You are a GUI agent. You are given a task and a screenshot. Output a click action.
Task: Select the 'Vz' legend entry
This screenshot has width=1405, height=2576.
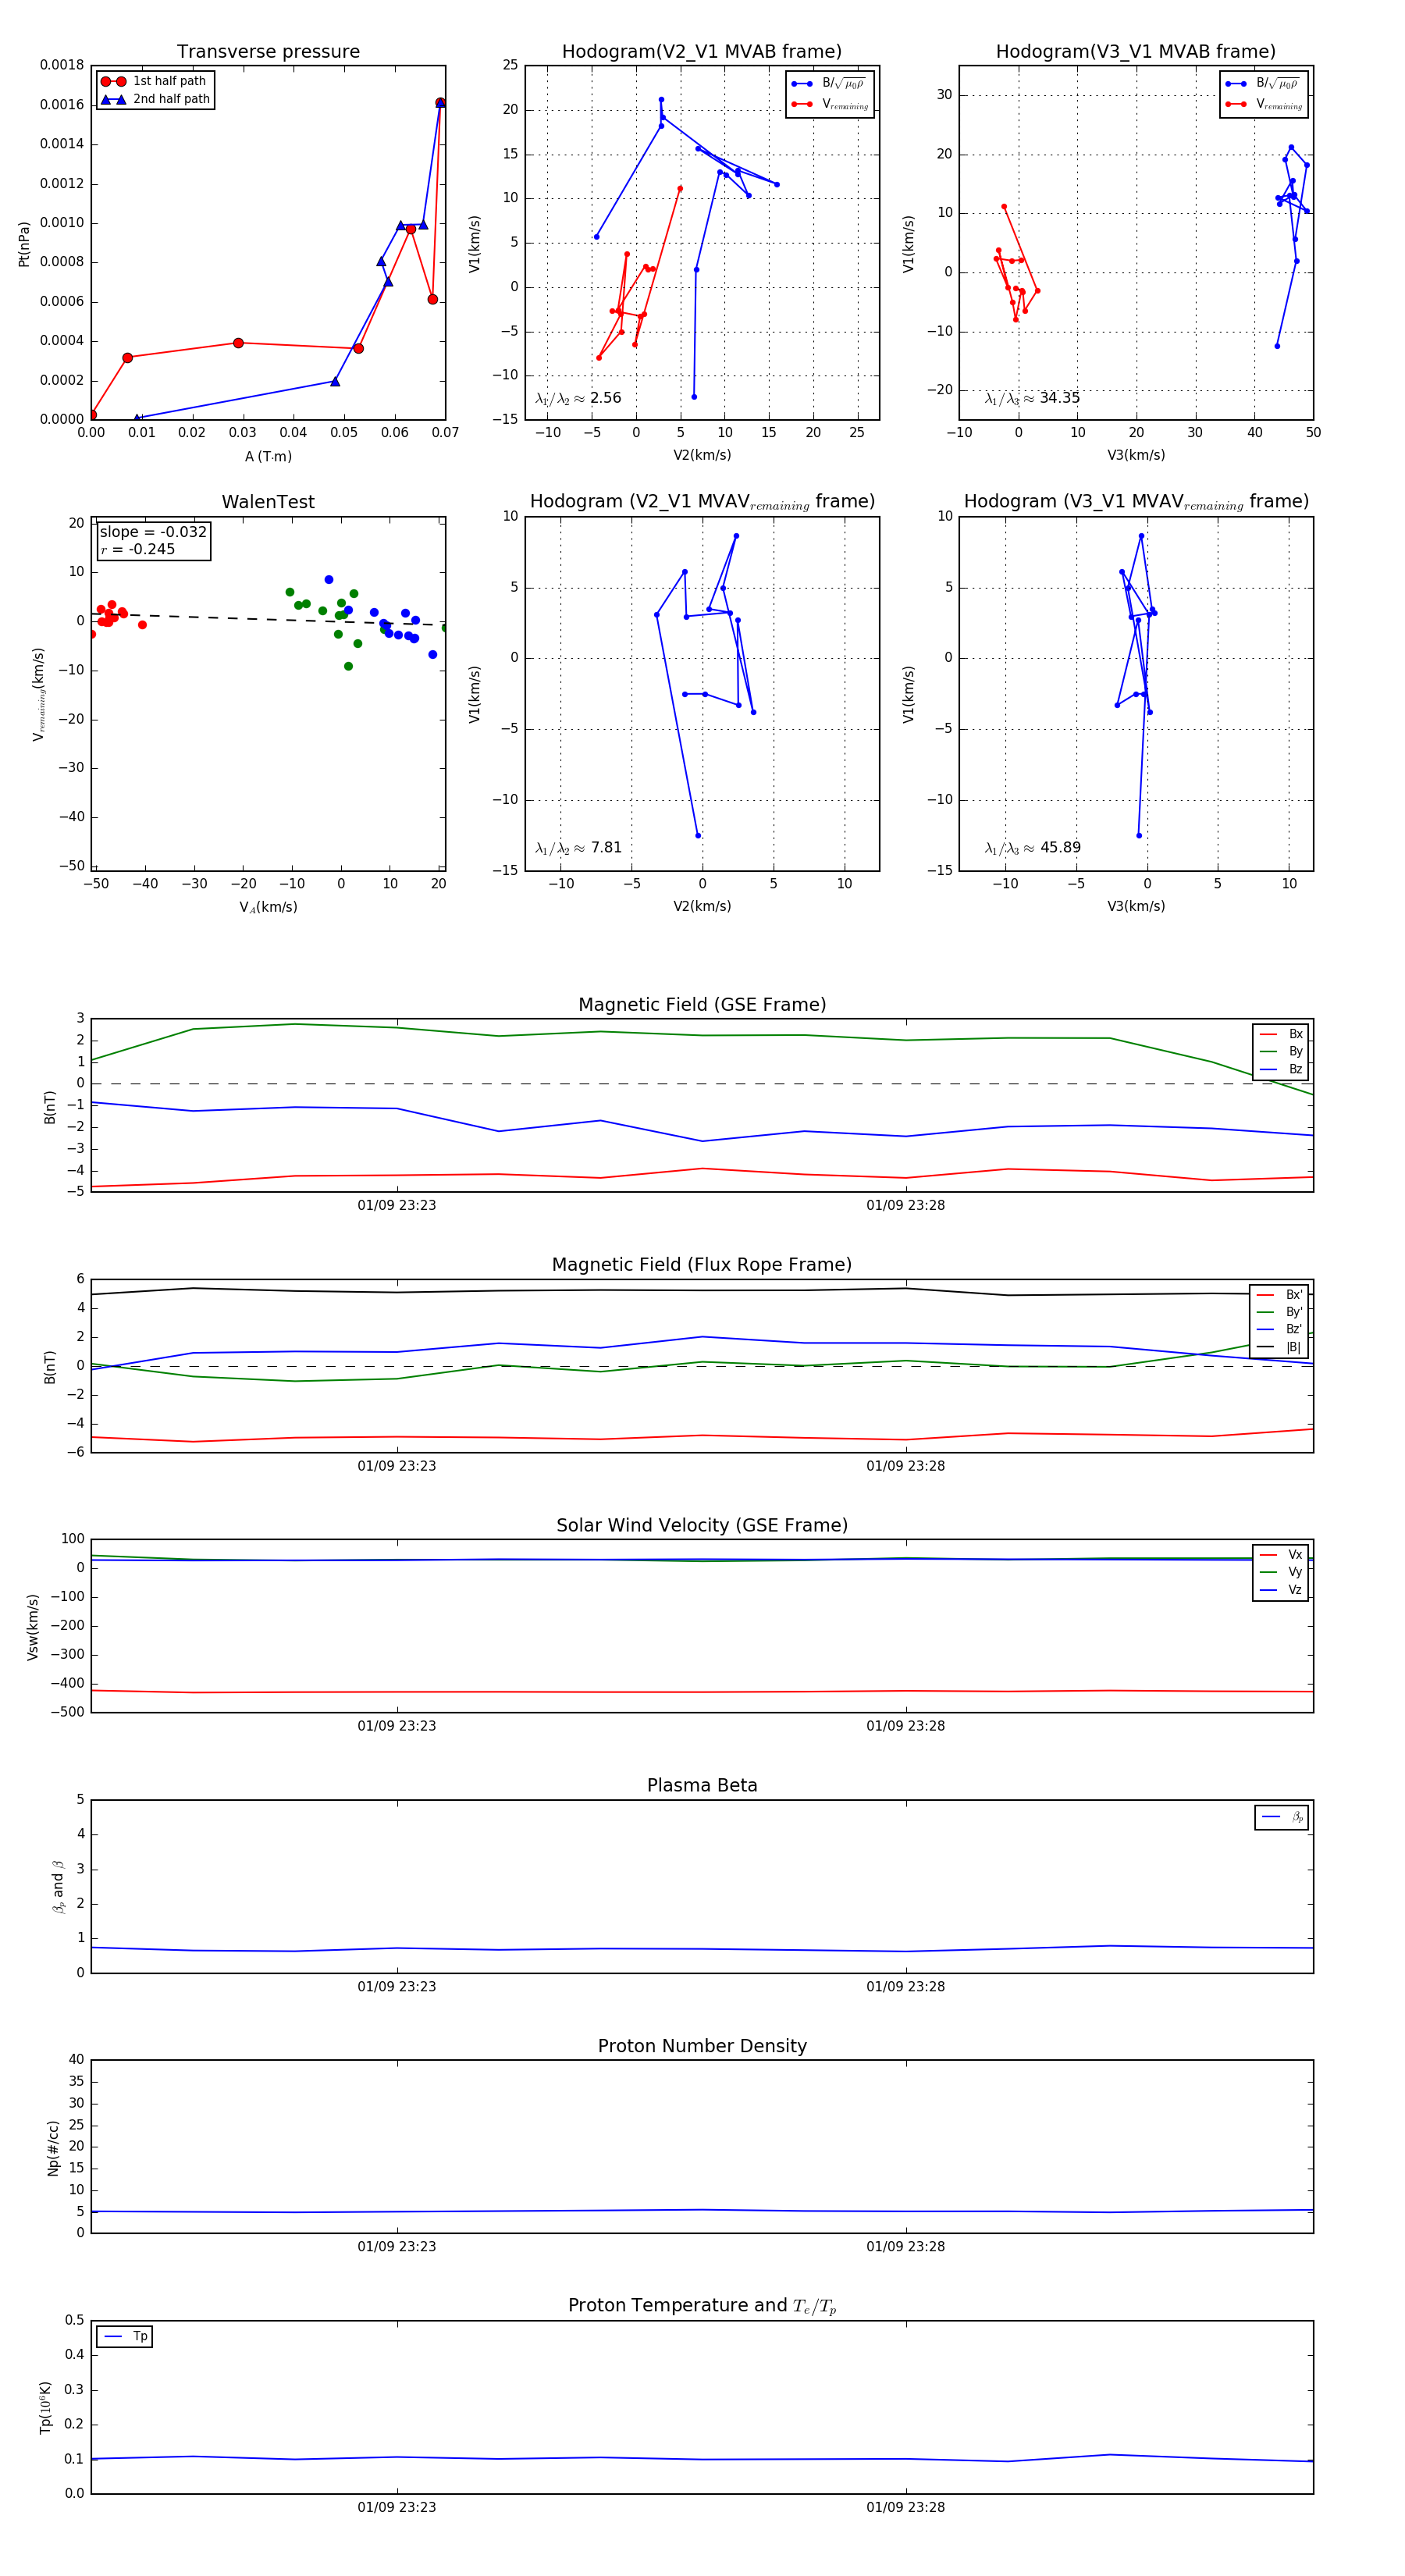1281,1589
